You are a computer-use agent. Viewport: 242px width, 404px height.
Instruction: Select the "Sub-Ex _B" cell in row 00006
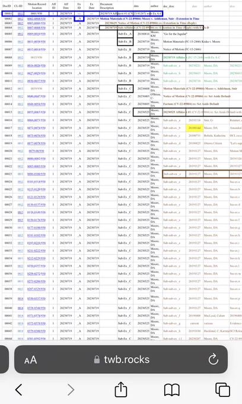[125, 42]
